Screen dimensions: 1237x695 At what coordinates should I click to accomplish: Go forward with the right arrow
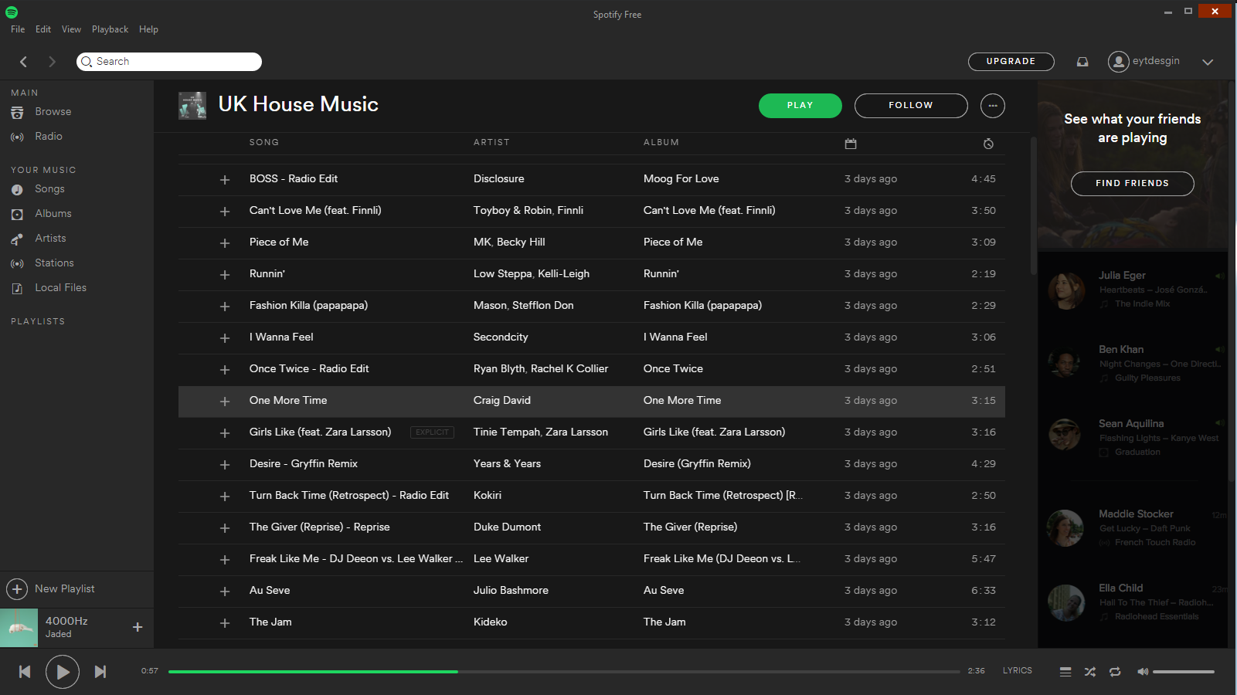coord(52,62)
